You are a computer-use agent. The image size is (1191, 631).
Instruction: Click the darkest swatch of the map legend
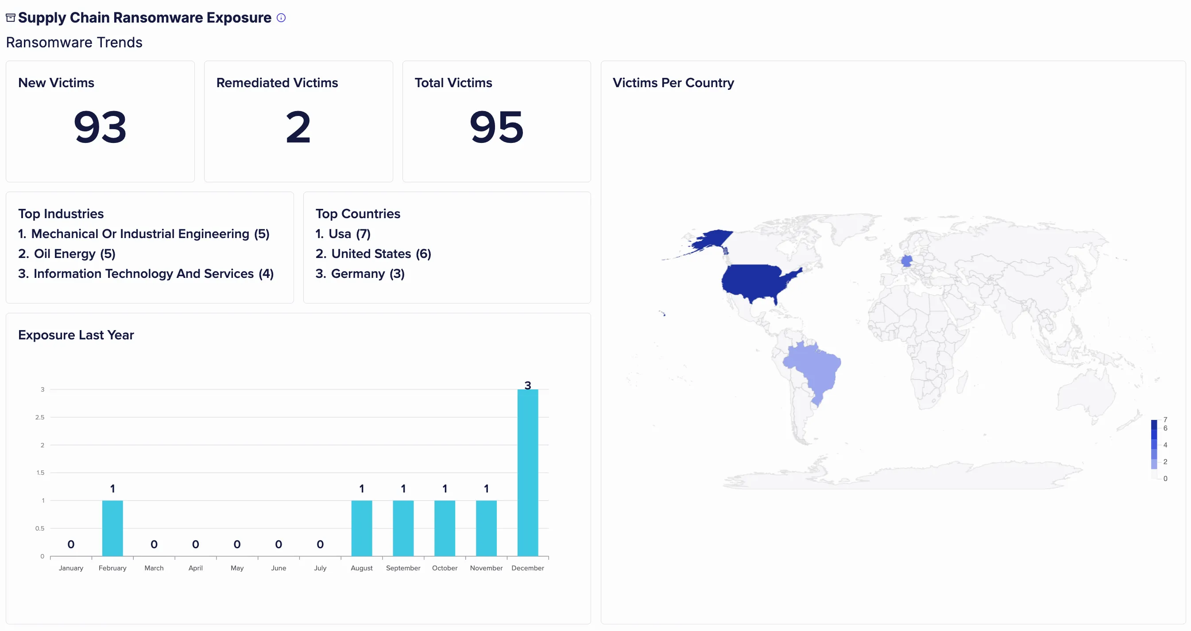[x=1154, y=424]
